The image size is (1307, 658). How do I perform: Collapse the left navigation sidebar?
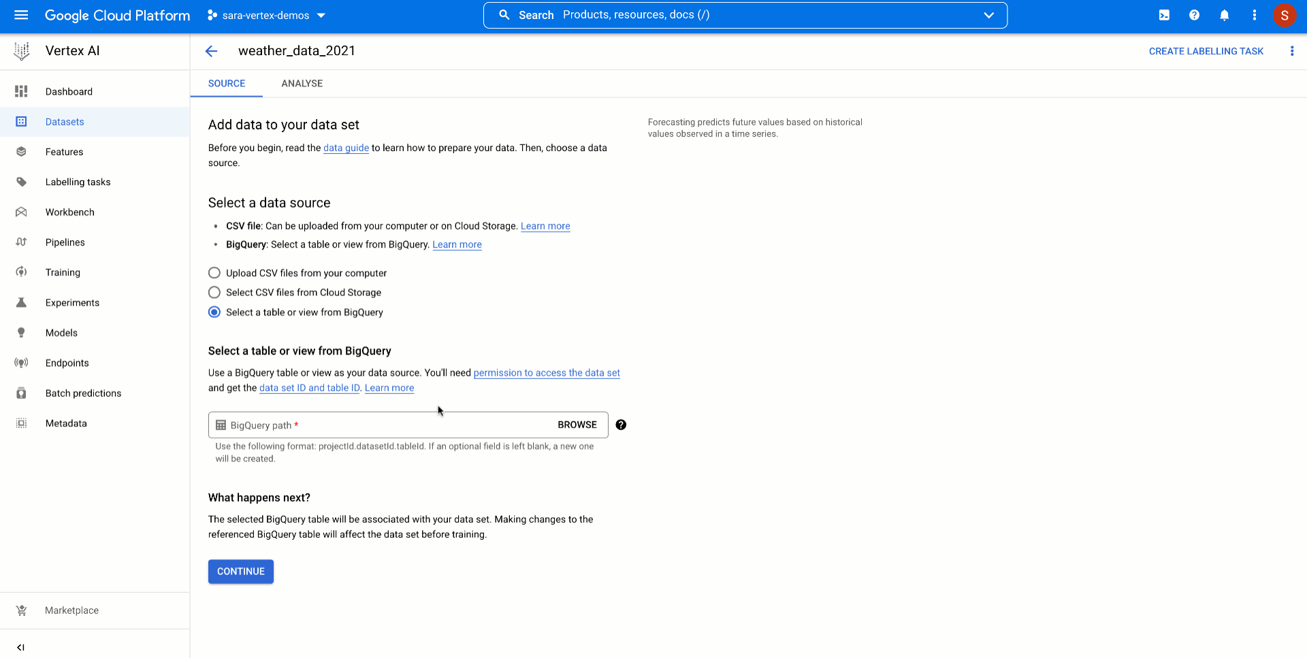coord(20,647)
